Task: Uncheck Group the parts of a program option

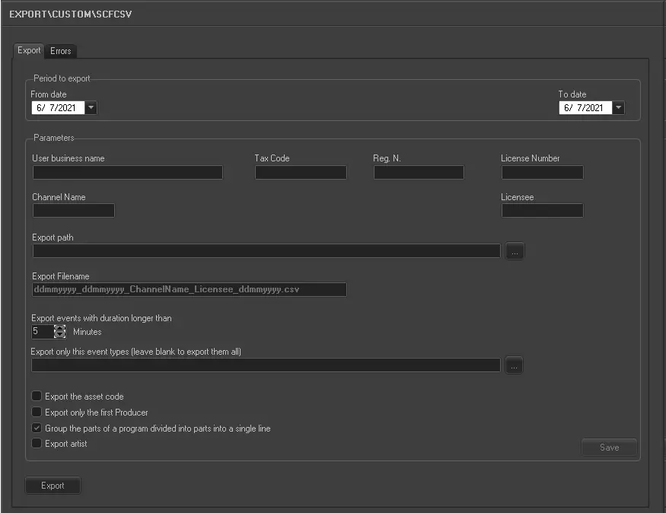Action: [x=37, y=429]
